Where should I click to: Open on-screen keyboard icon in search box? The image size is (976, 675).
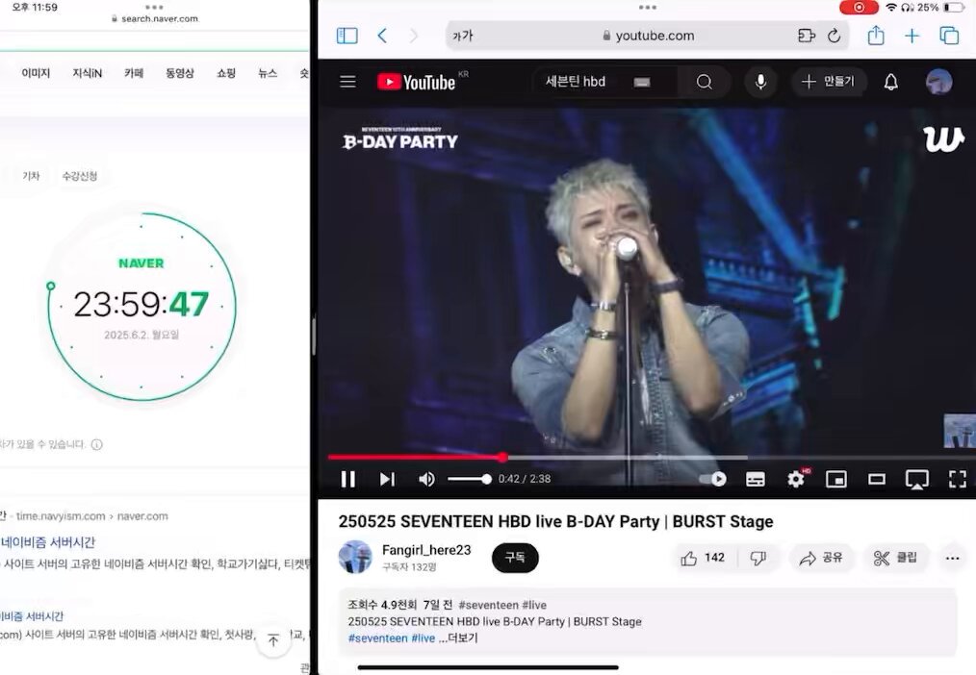[x=642, y=82]
